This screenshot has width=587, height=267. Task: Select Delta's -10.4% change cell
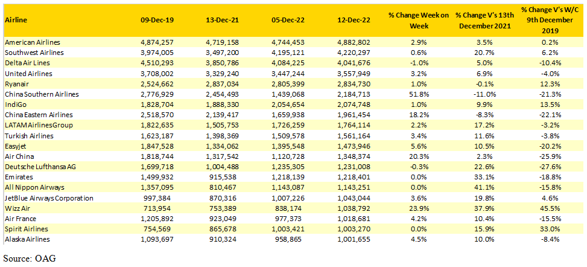[x=549, y=62]
